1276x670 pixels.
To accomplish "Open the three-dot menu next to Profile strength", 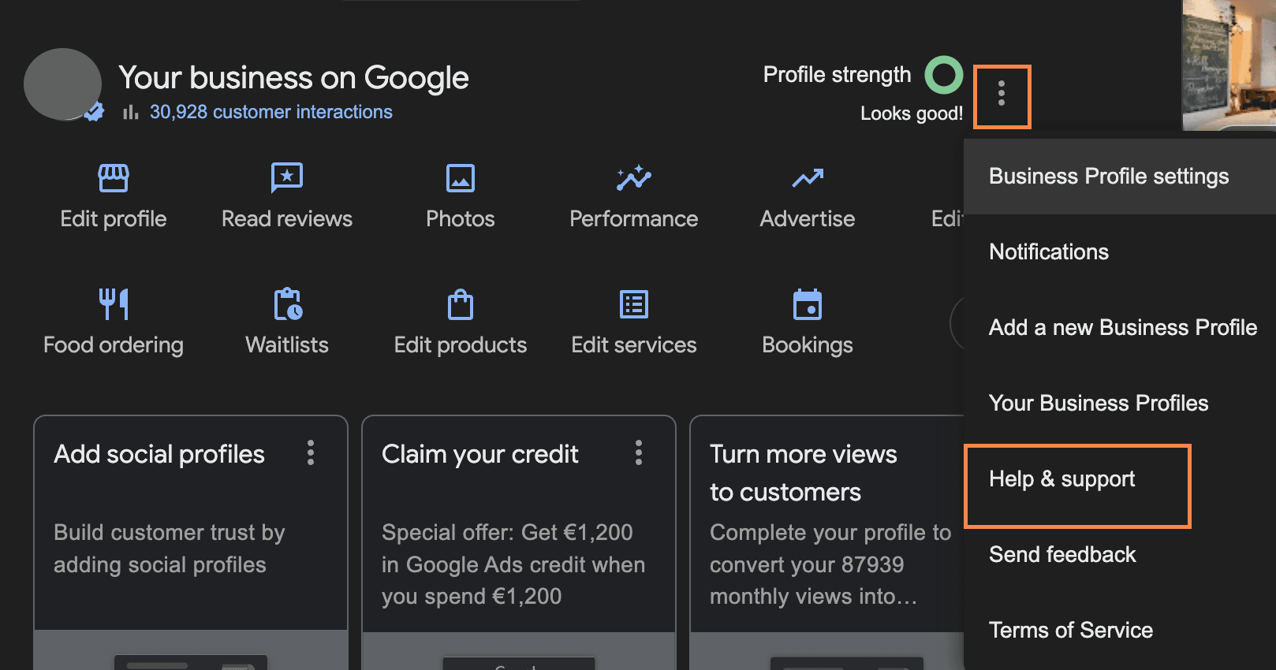I will pos(1002,94).
